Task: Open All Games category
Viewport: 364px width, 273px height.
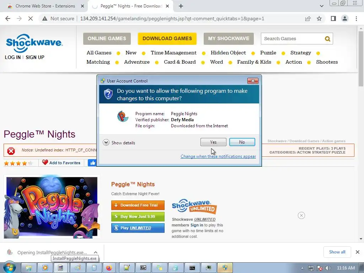Action: (x=99, y=53)
